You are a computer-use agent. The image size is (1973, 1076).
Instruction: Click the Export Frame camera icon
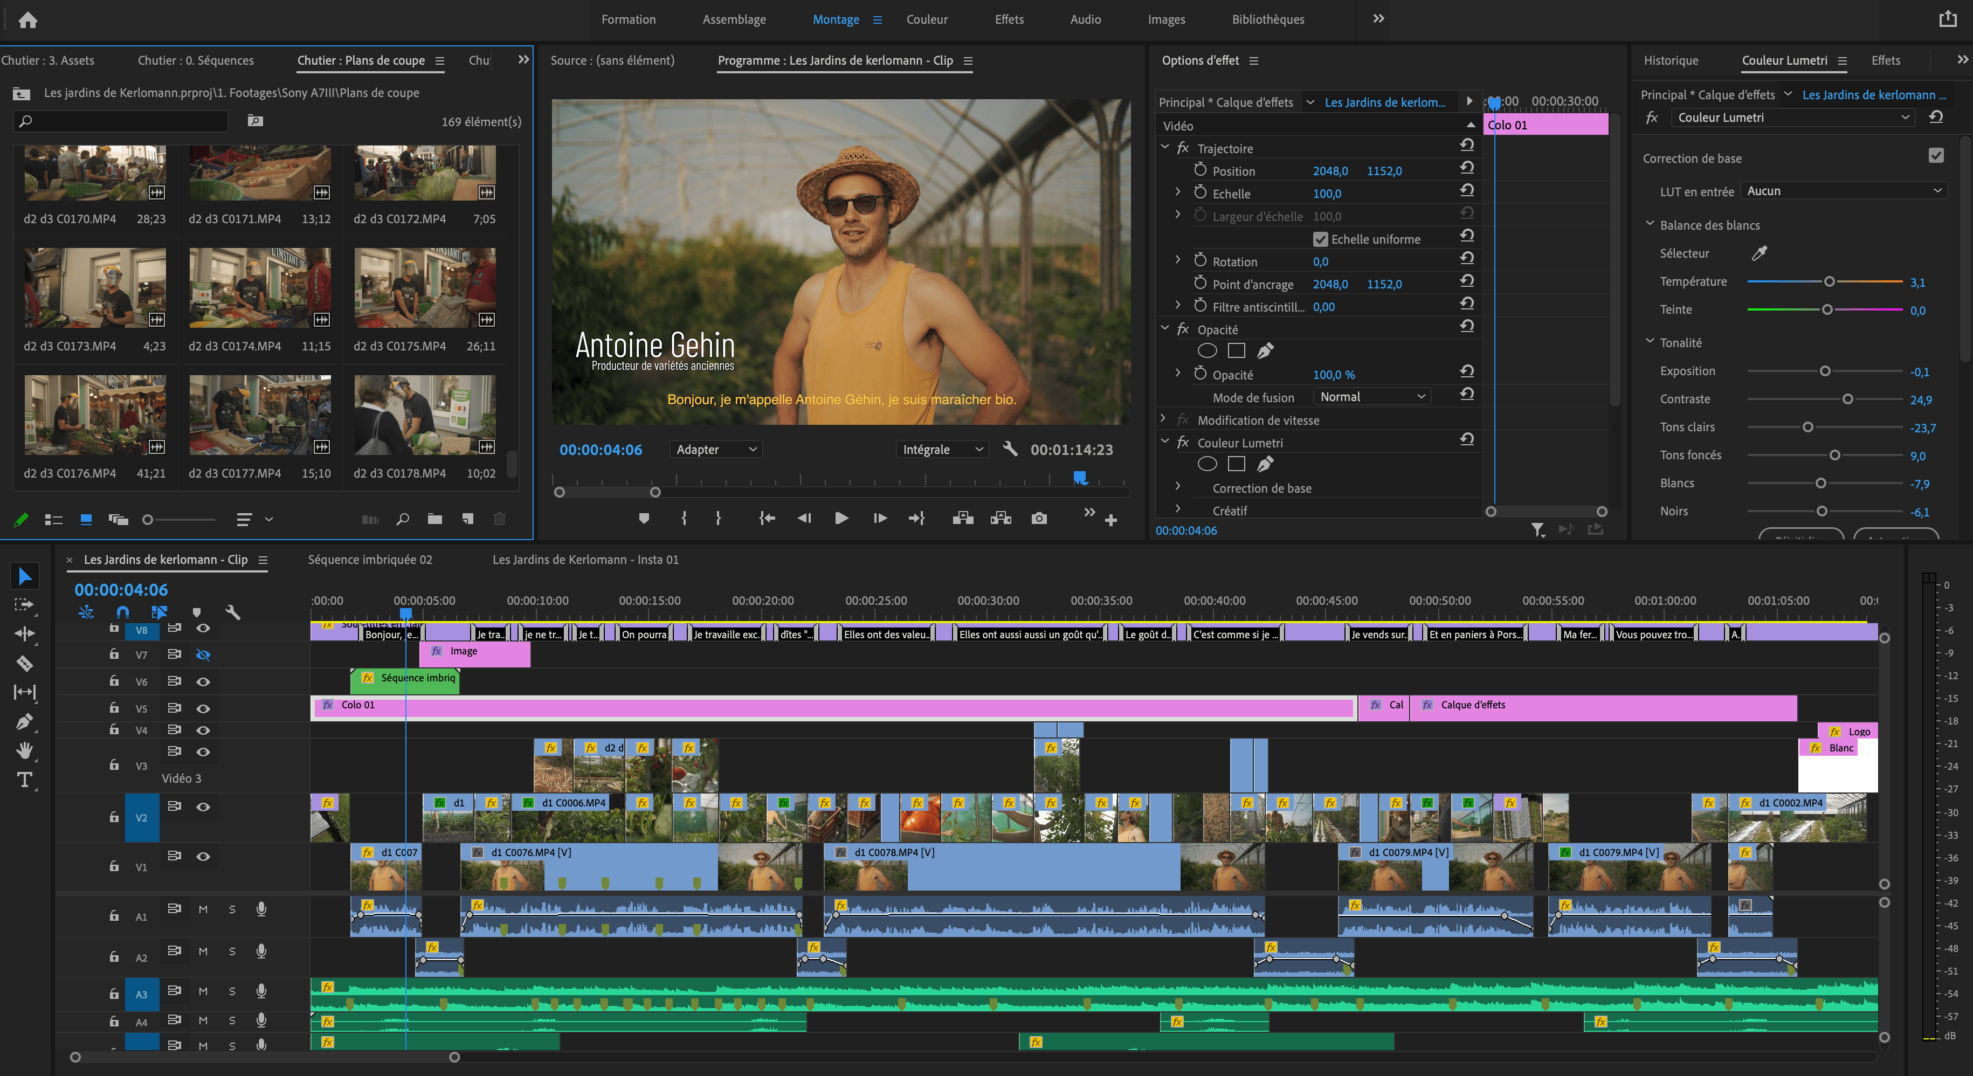tap(1039, 519)
